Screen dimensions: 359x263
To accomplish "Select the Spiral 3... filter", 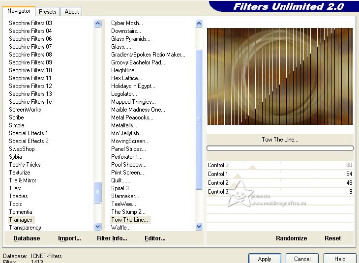I will click(122, 188).
